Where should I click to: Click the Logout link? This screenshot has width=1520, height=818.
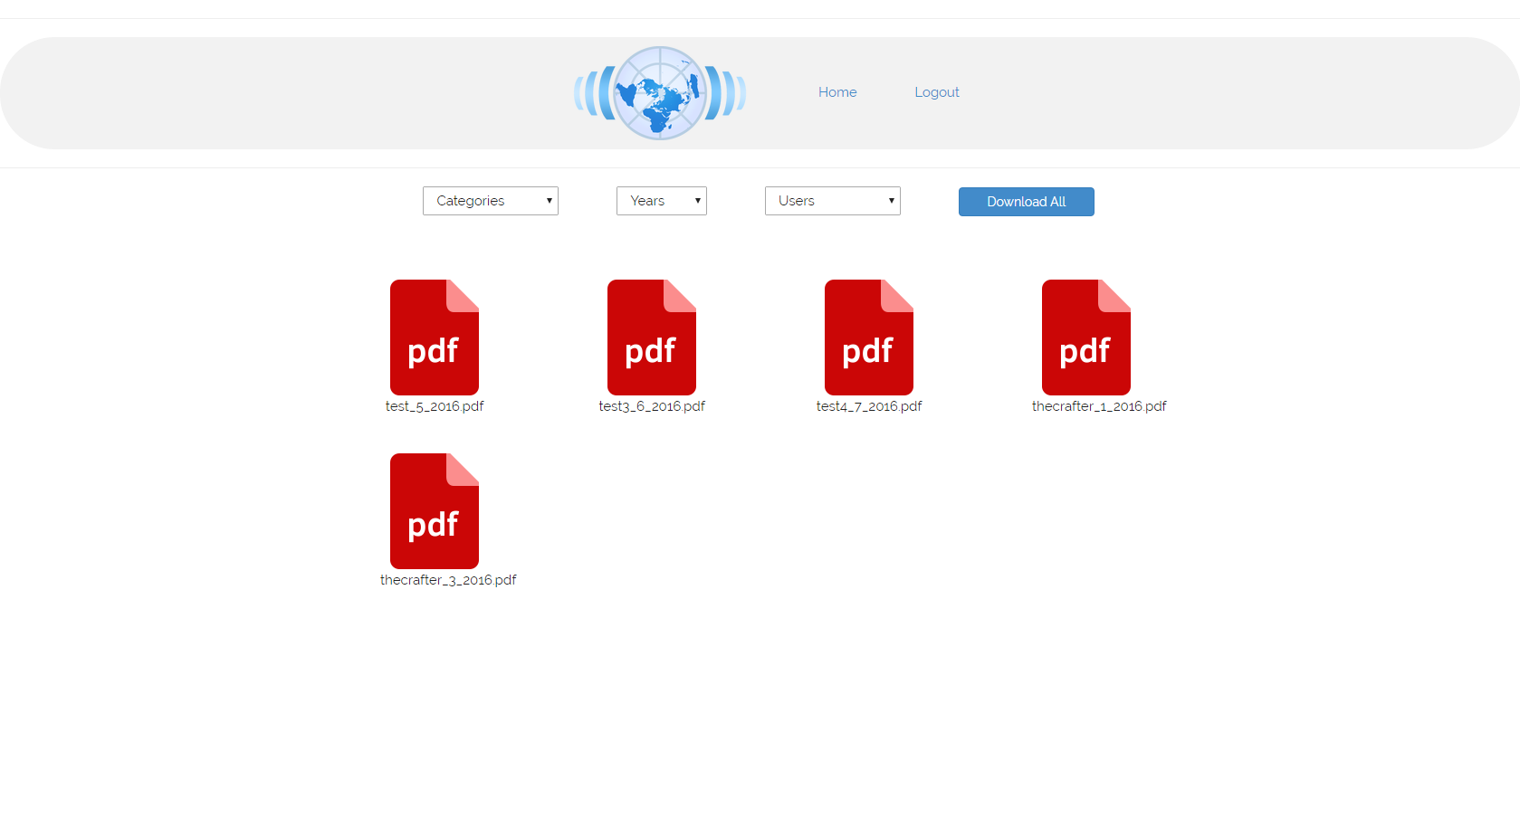(x=937, y=92)
